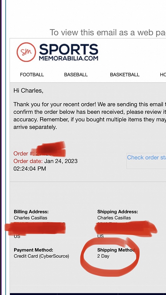Image resolution: width=166 pixels, height=295 pixels.
Task: Click the 02:24:04 PM timestamp
Action: (x=30, y=169)
